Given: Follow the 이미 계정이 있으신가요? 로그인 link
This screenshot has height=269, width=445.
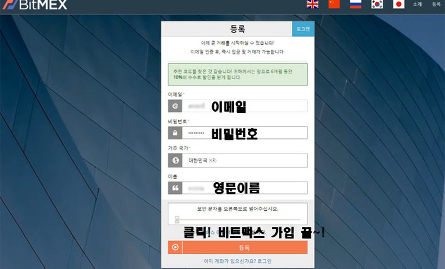Looking at the screenshot, I should pos(237,261).
